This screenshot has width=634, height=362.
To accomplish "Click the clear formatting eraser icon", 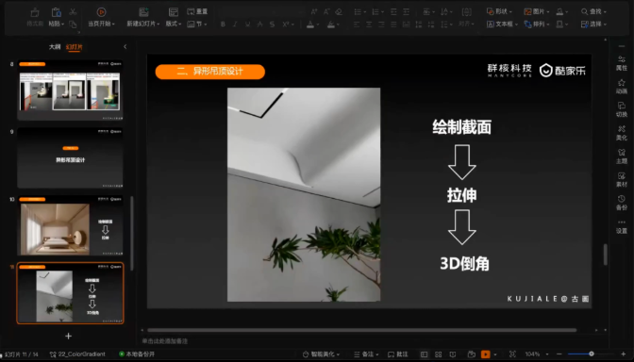I will (x=339, y=11).
